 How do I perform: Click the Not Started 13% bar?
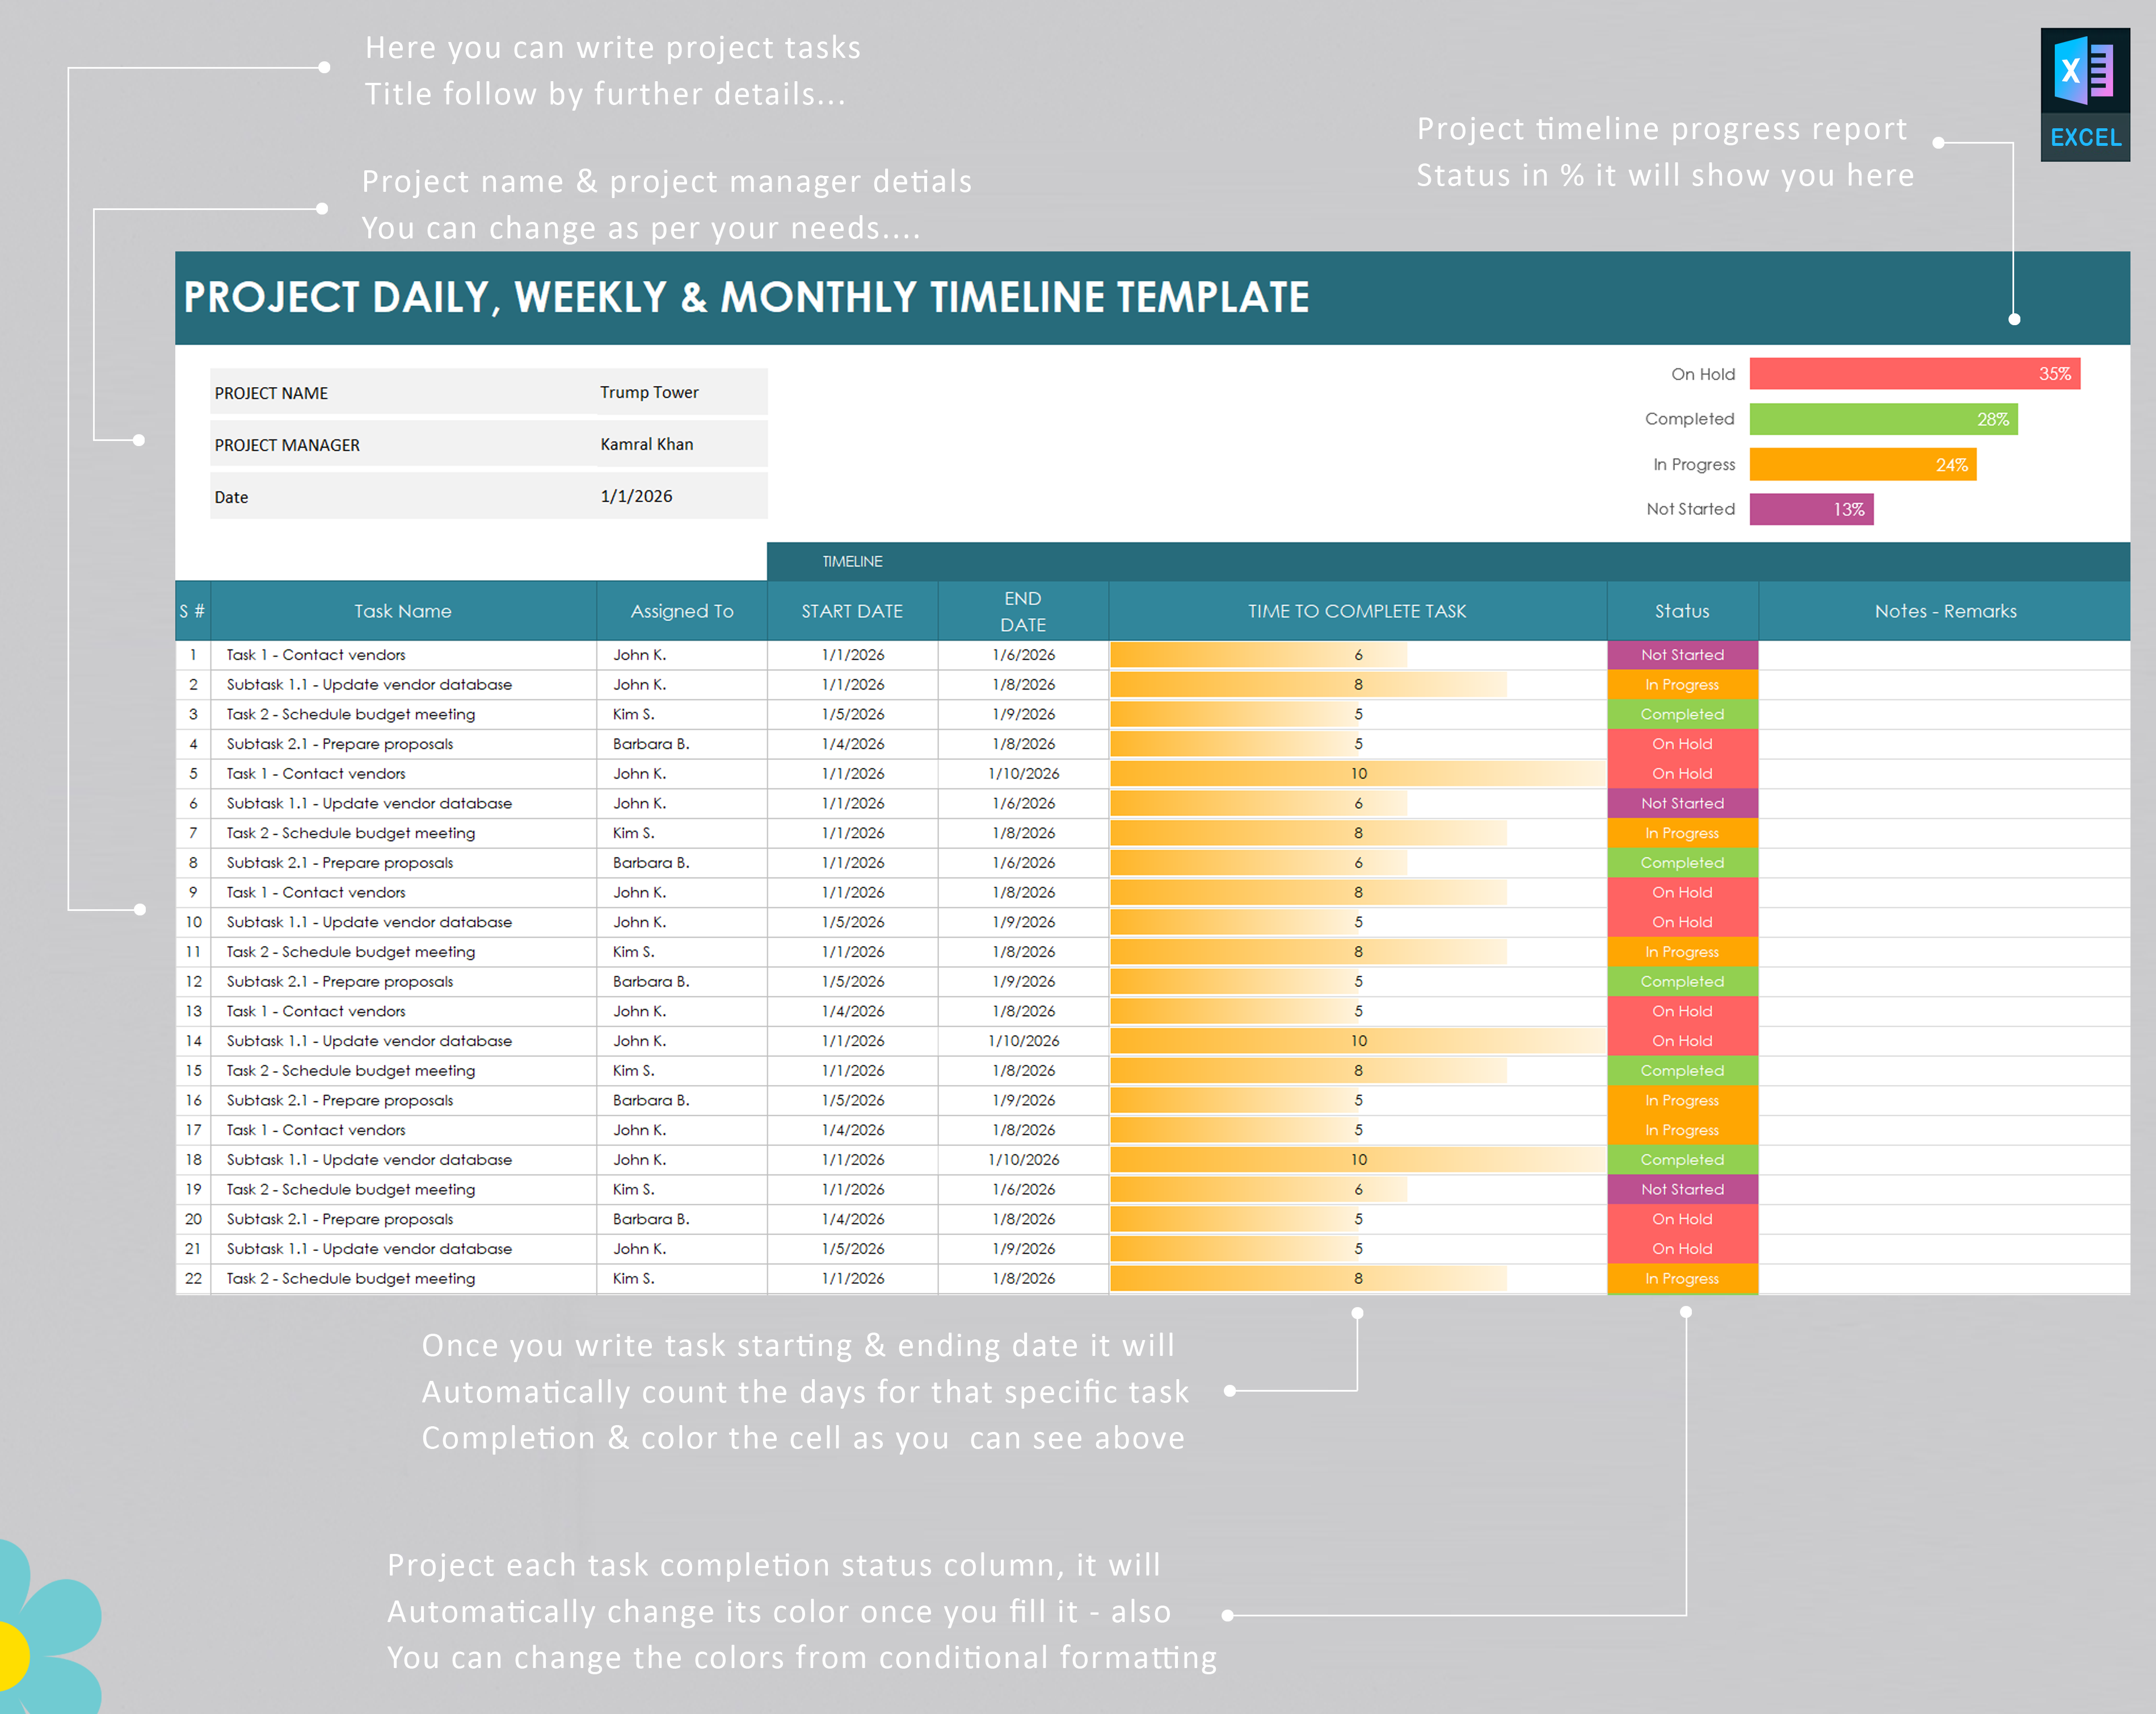(1811, 509)
